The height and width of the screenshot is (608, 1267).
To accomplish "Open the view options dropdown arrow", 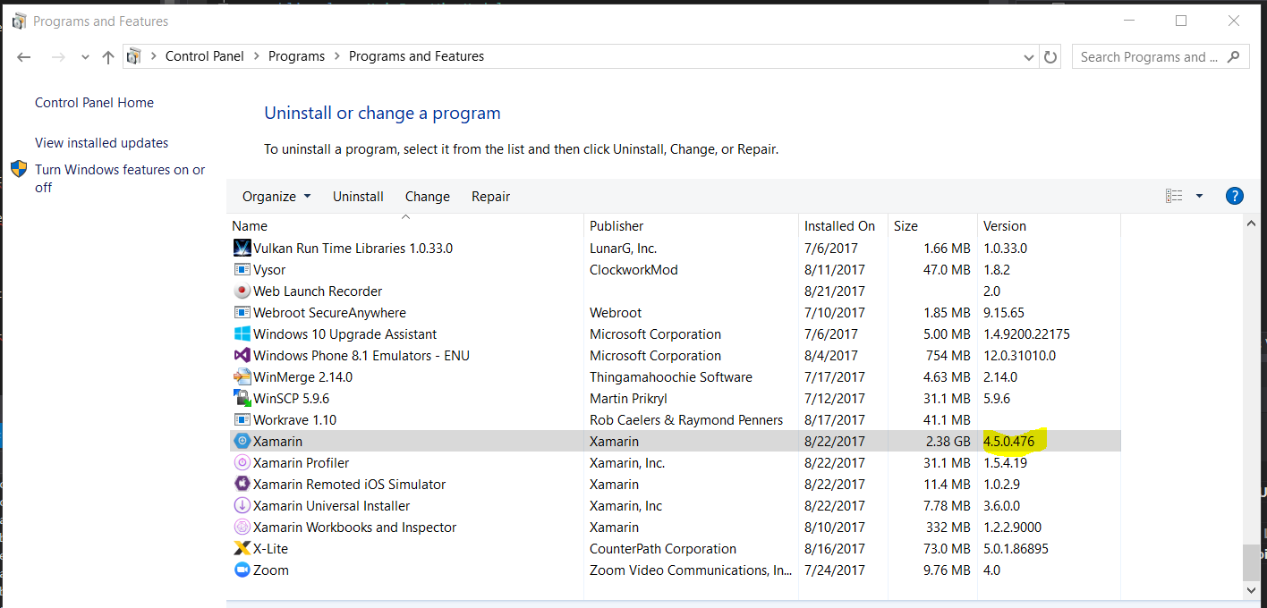I will (1199, 196).
